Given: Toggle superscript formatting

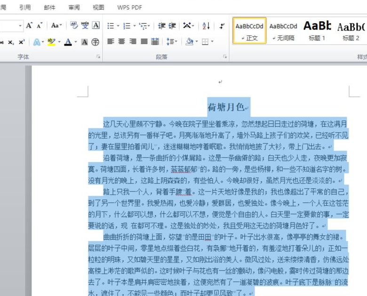Looking at the screenshot, I should [22, 42].
